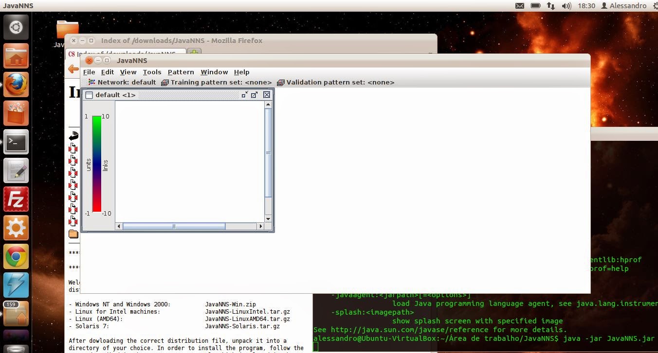
Task: Click the folder icon in Firefox directory listing
Action: (x=73, y=234)
